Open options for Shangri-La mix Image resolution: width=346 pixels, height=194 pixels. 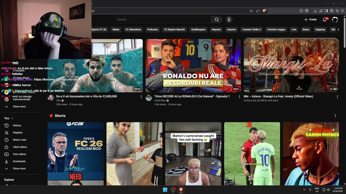click(337, 96)
